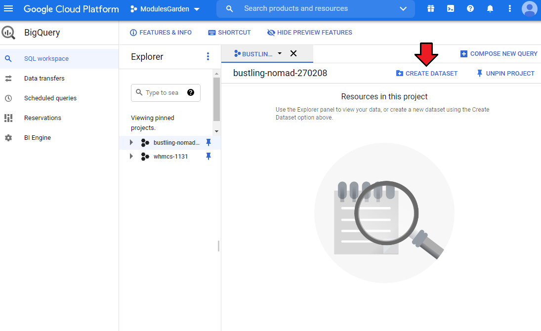The width and height of the screenshot is (541, 331).
Task: Open BI Engine page
Action: tap(59, 138)
